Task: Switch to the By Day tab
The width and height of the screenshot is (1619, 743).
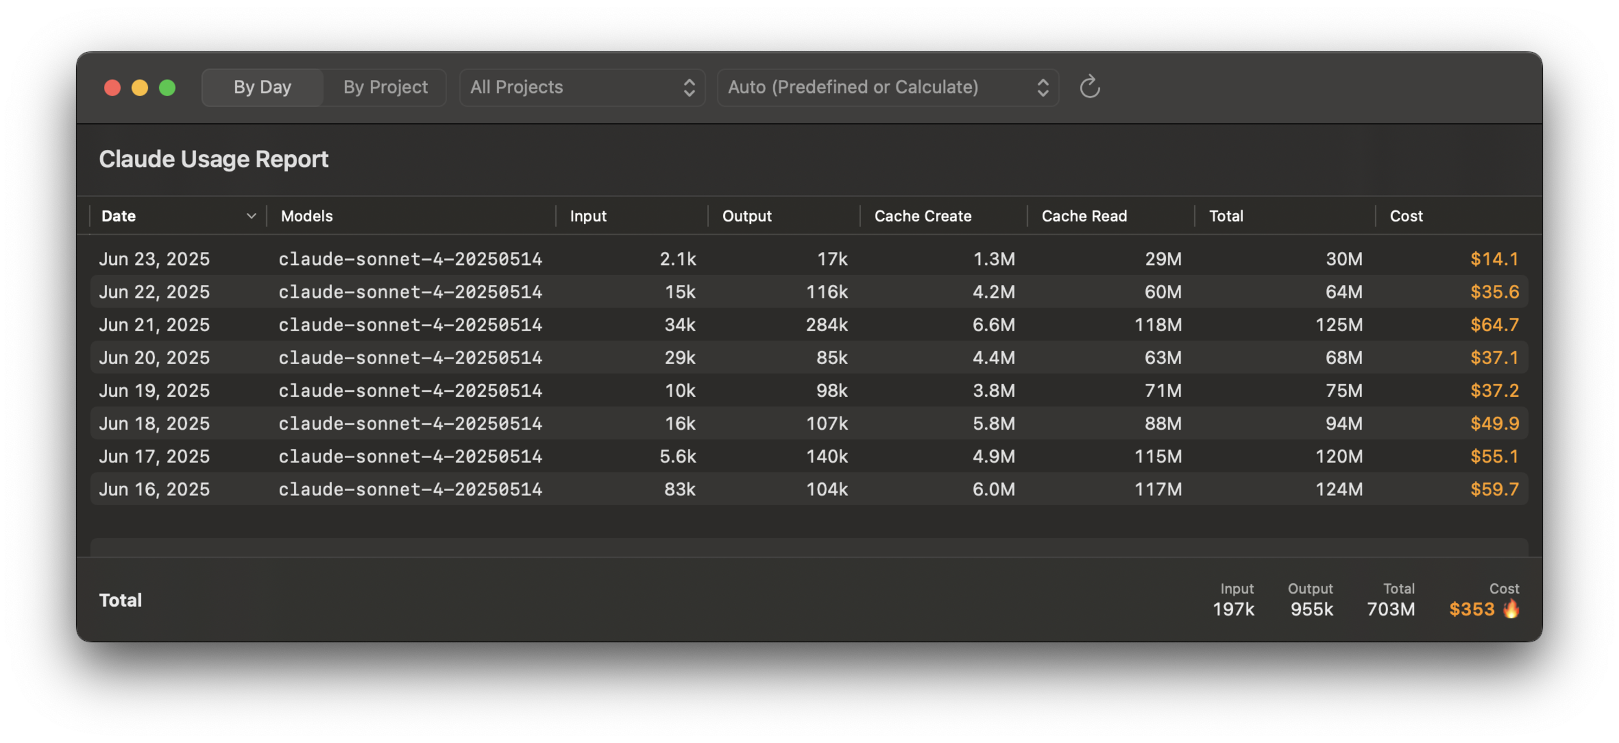Action: click(x=262, y=87)
